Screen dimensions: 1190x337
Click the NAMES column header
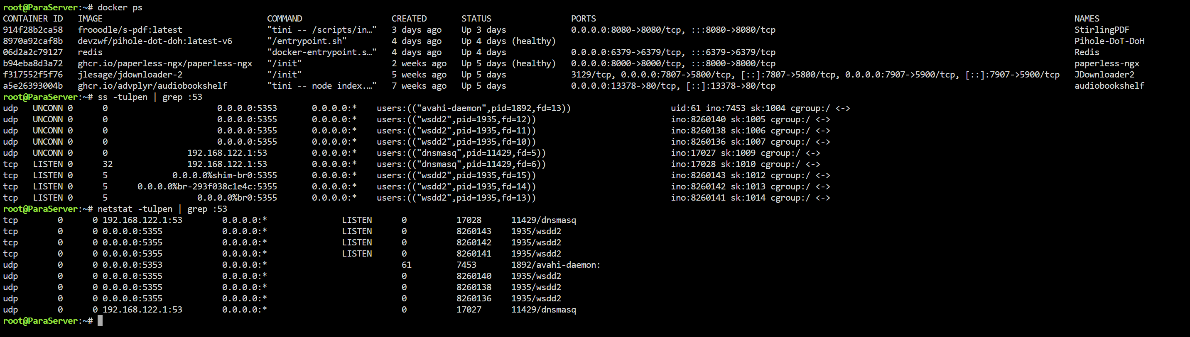1087,19
